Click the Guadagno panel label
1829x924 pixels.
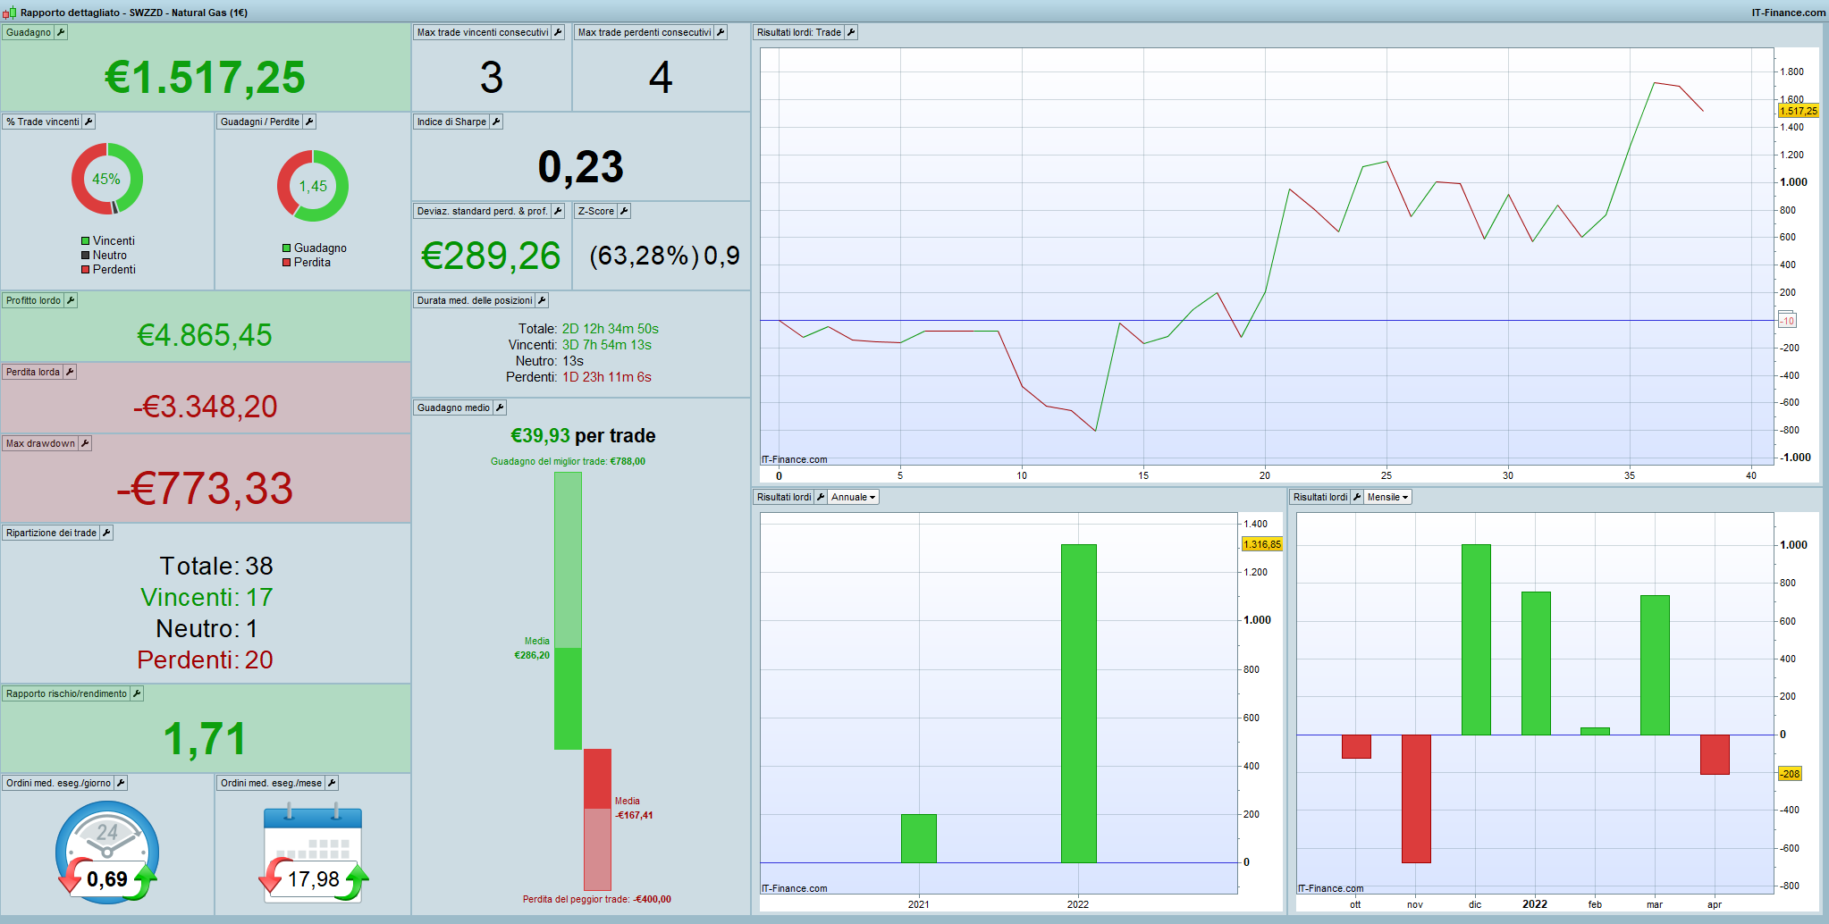pos(29,32)
